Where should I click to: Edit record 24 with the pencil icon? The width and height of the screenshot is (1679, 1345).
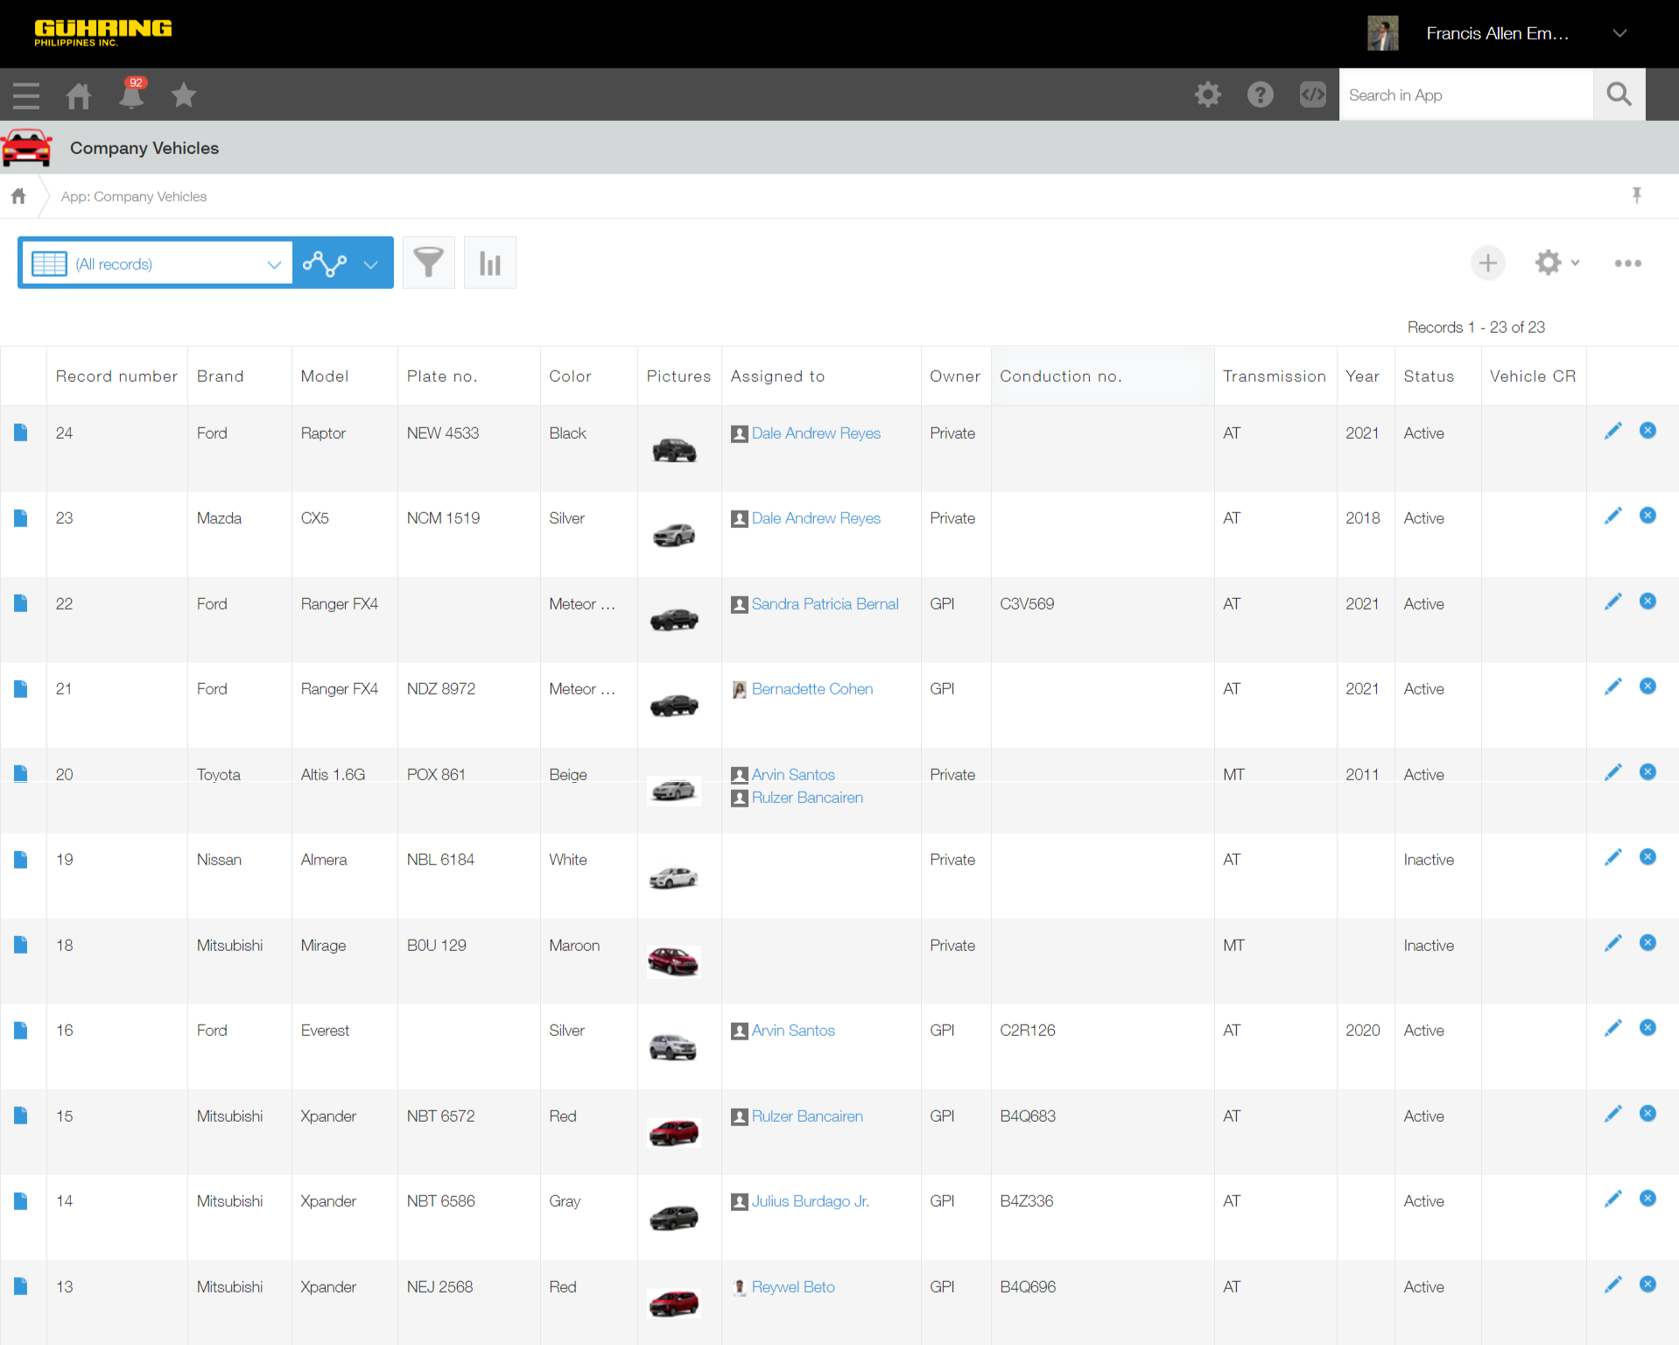click(1612, 431)
